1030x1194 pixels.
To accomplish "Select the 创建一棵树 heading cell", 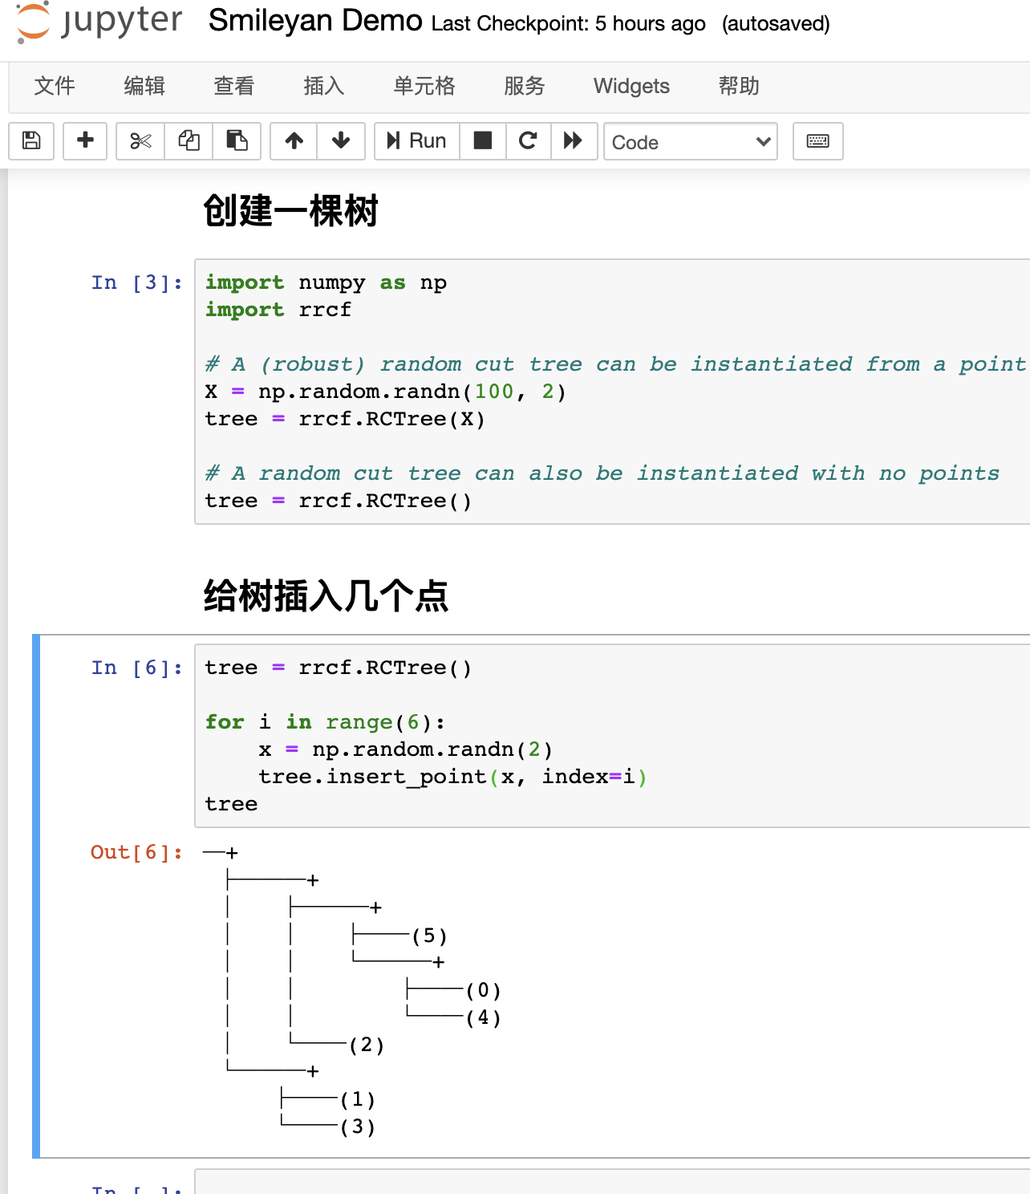I will click(290, 211).
